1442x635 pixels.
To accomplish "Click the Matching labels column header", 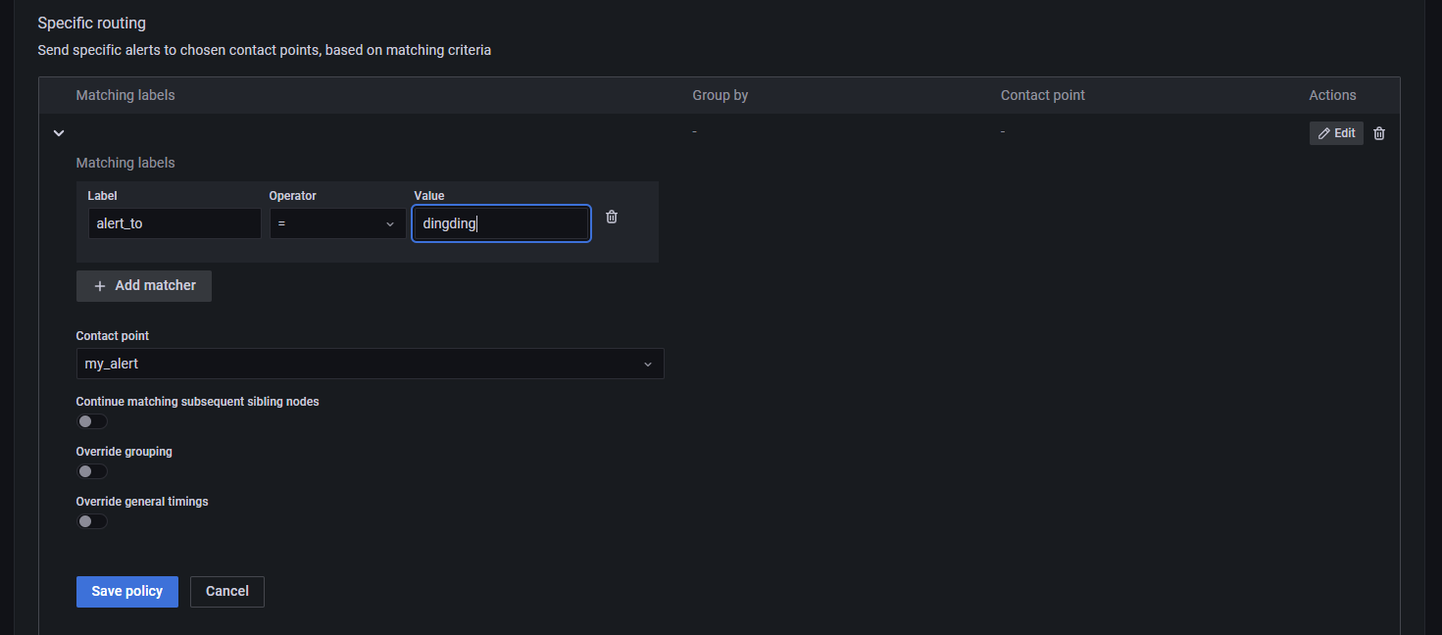I will tap(125, 95).
